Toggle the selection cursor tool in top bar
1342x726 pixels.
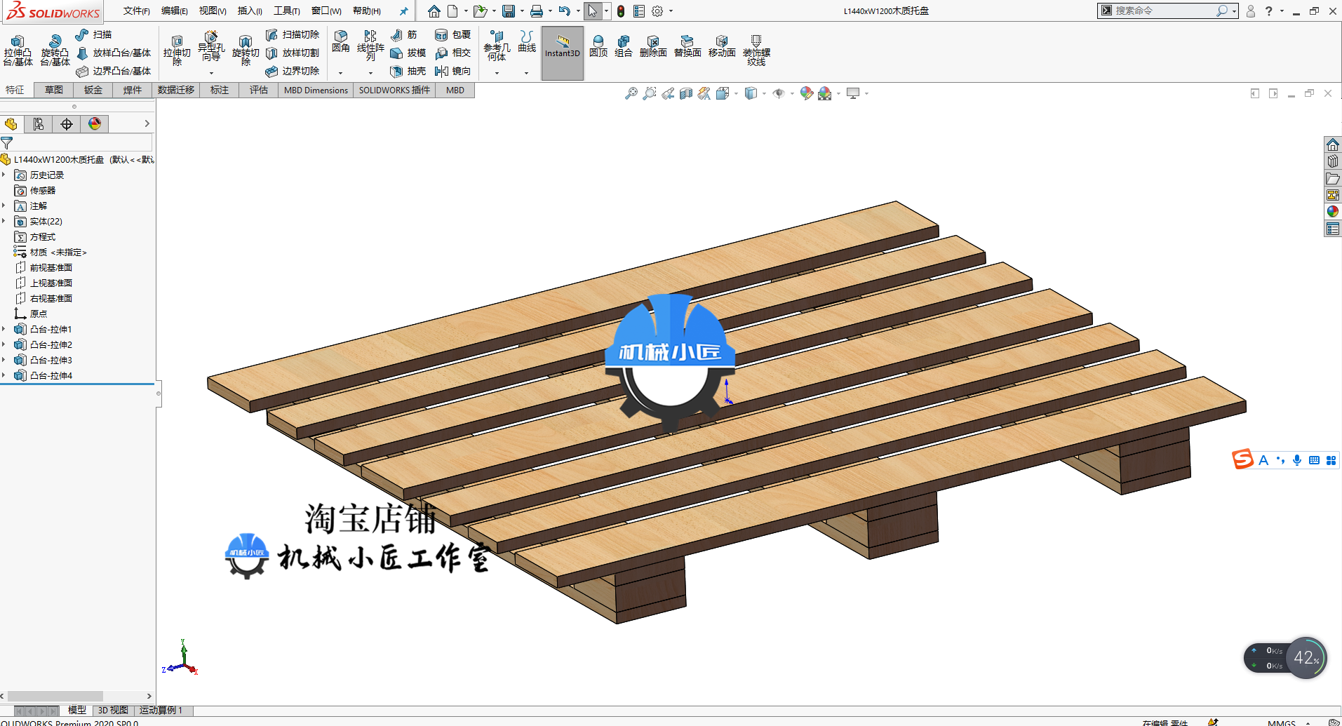click(593, 11)
